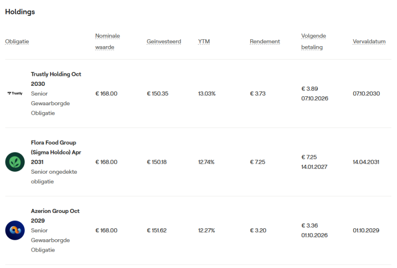
Task: Click the YTM value 12.27%
Action: (x=206, y=230)
